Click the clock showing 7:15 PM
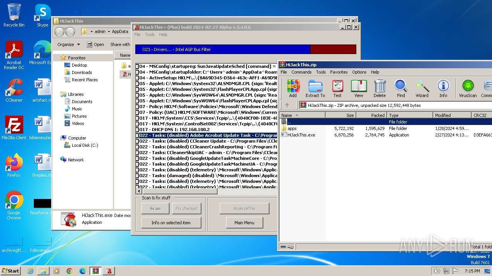 coord(472,271)
